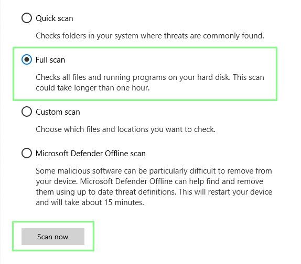Click 'could take longer than one hour' line
The height and width of the screenshot is (264, 301).
92,88
